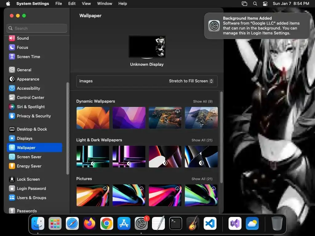315x236 pixels.
Task: Open App Store from the Dock
Action: pyautogui.click(x=124, y=223)
